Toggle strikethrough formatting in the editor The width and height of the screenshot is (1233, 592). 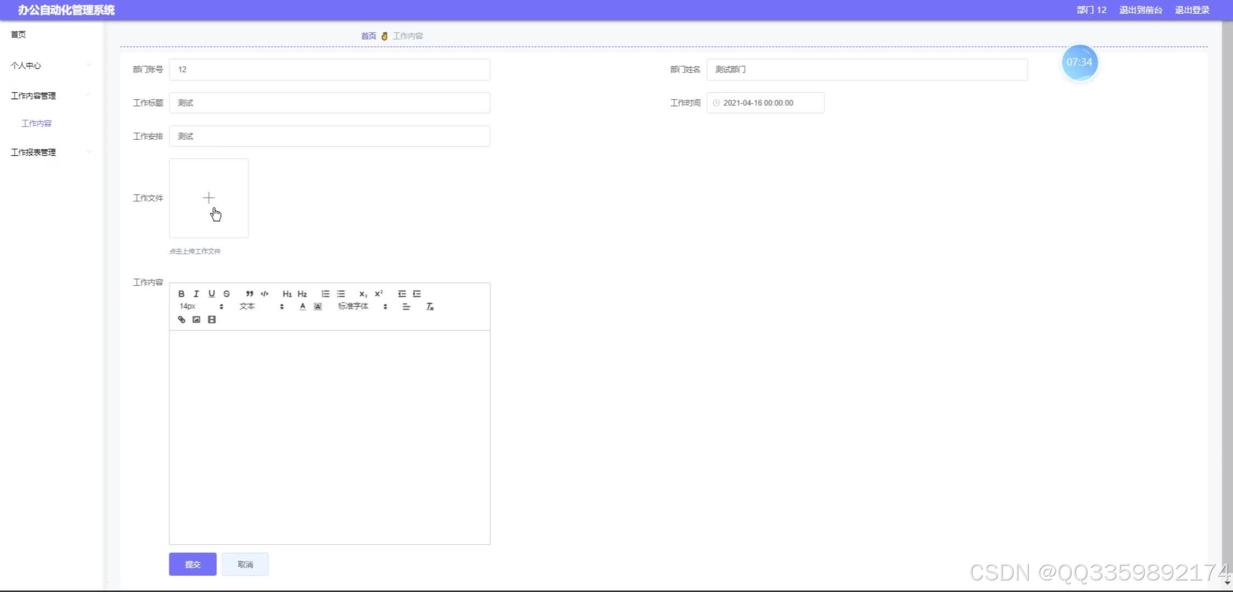pos(227,294)
